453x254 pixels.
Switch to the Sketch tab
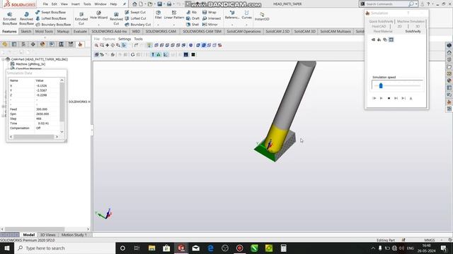point(25,31)
